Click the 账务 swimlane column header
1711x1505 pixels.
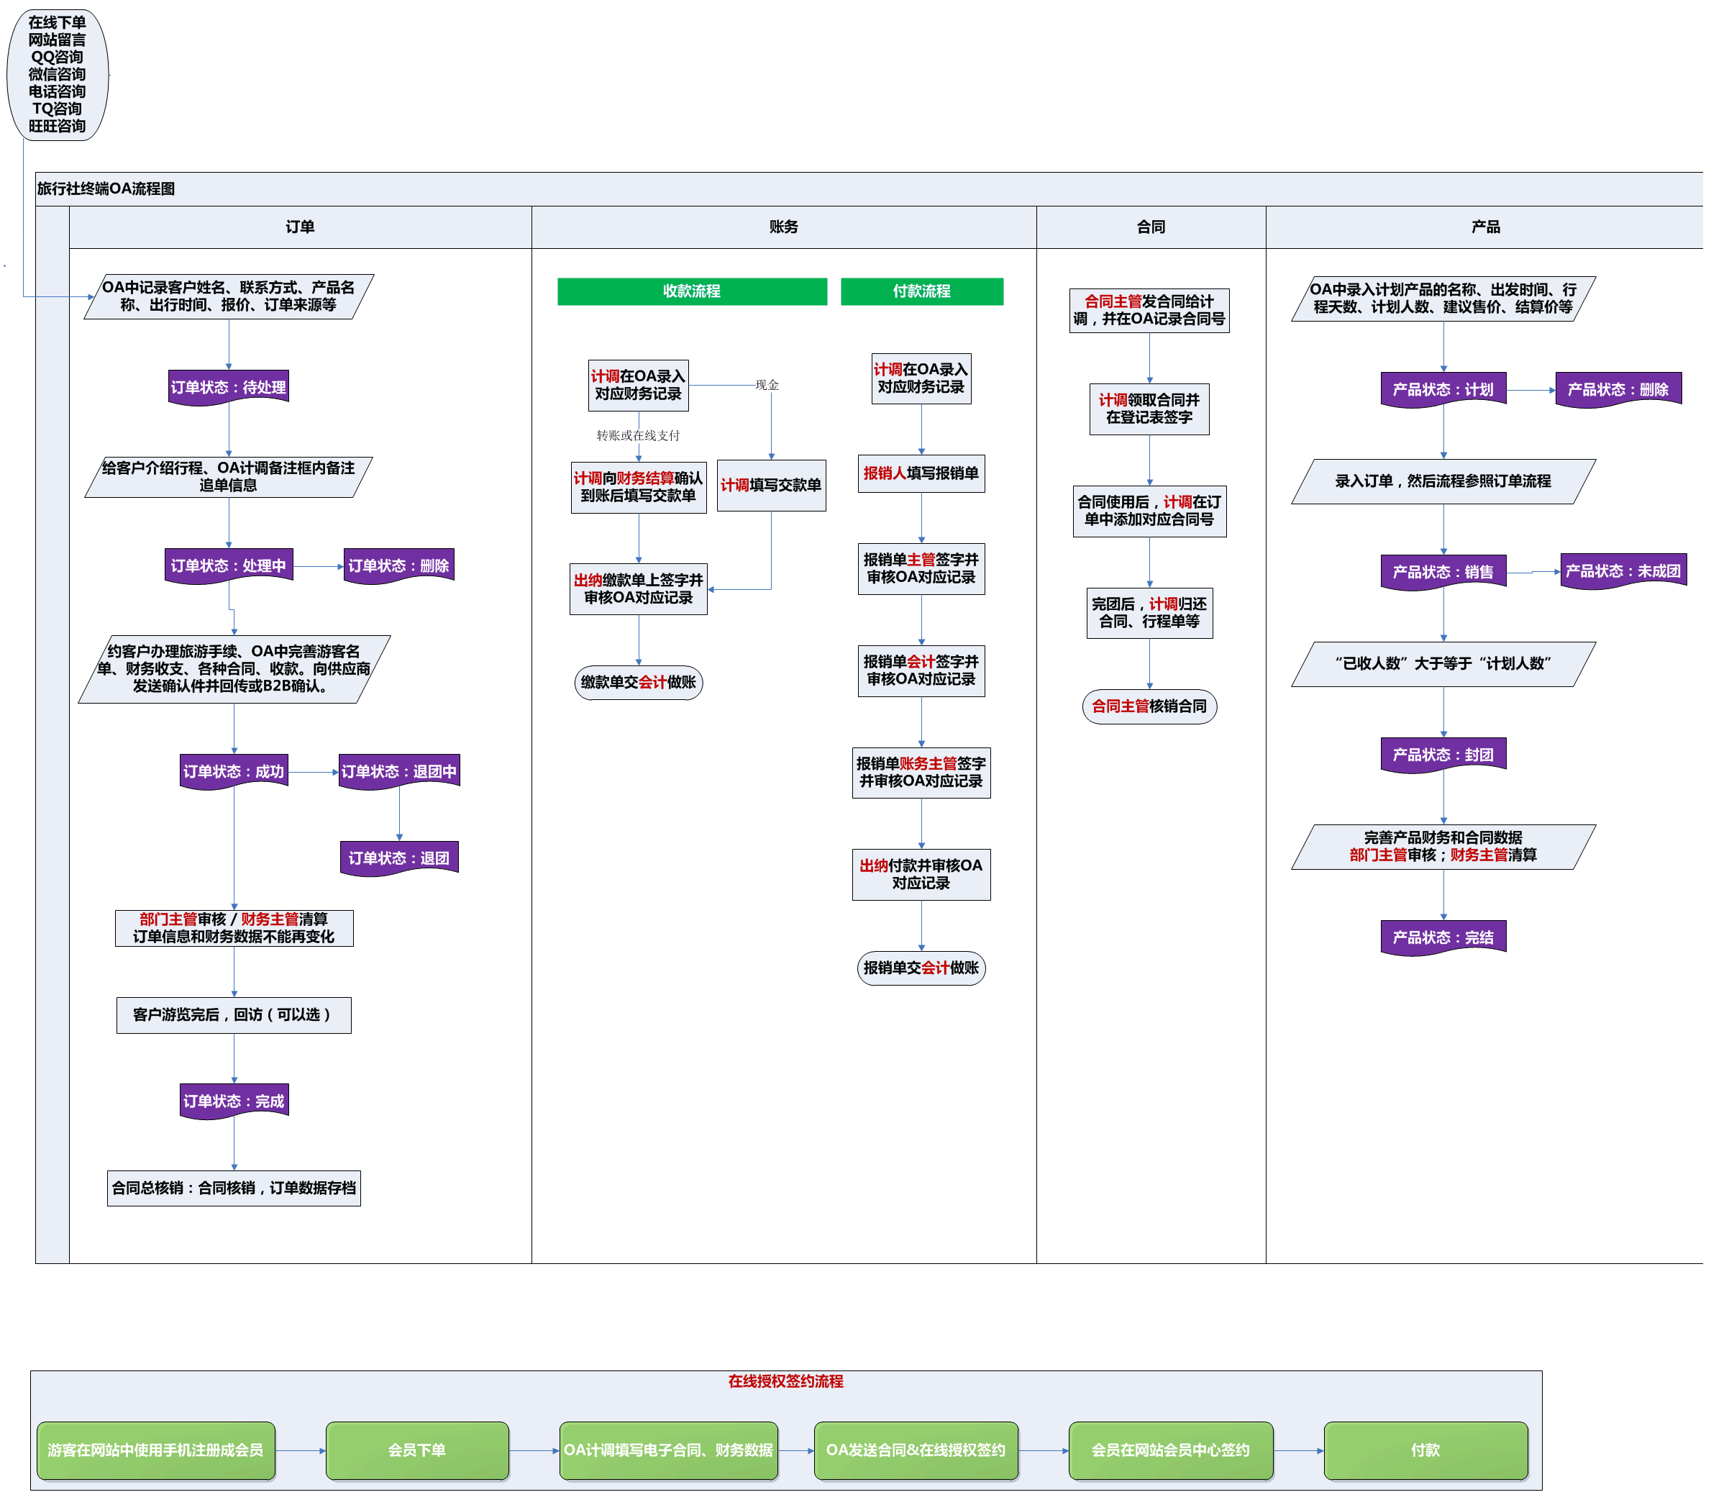(x=783, y=227)
